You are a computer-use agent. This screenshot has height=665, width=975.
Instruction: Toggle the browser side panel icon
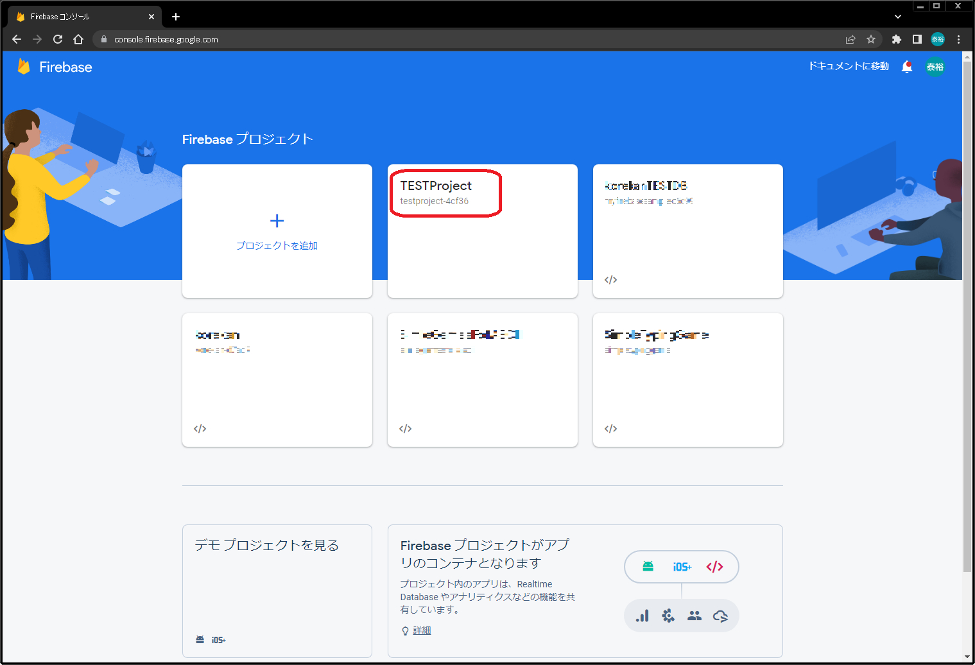pyautogui.click(x=917, y=39)
